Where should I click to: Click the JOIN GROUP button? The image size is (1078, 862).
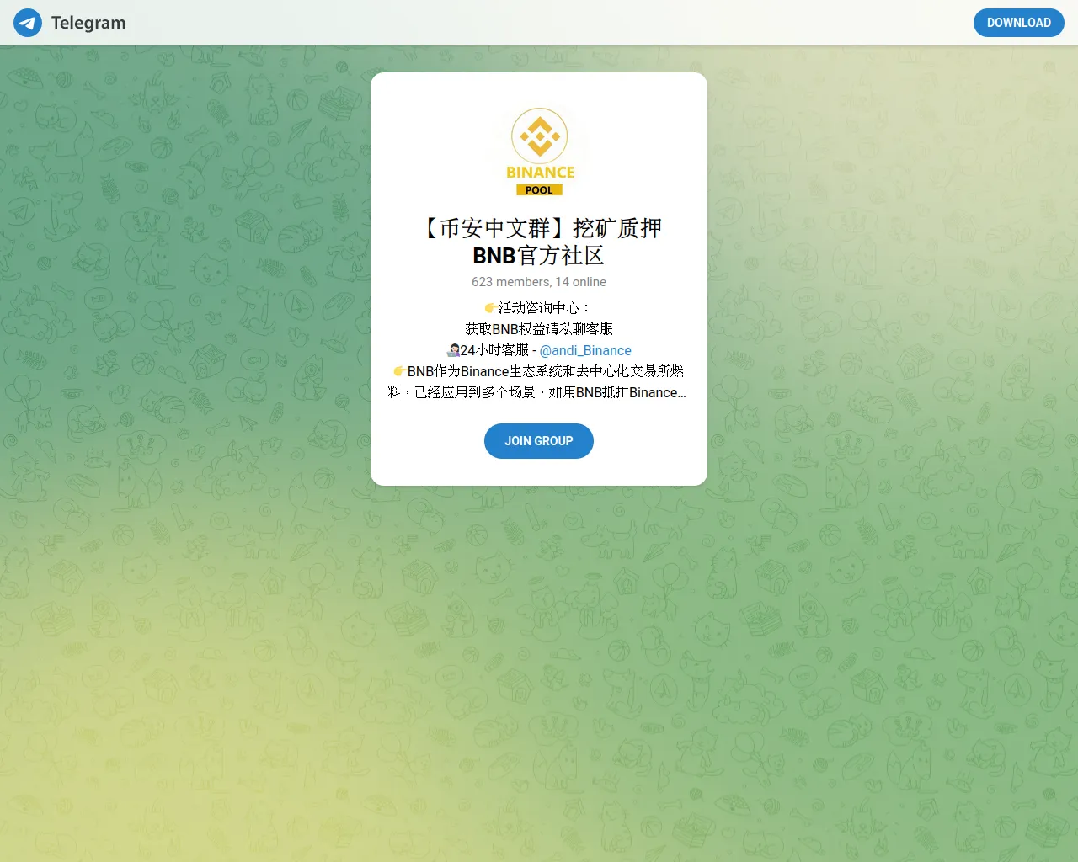click(x=539, y=441)
